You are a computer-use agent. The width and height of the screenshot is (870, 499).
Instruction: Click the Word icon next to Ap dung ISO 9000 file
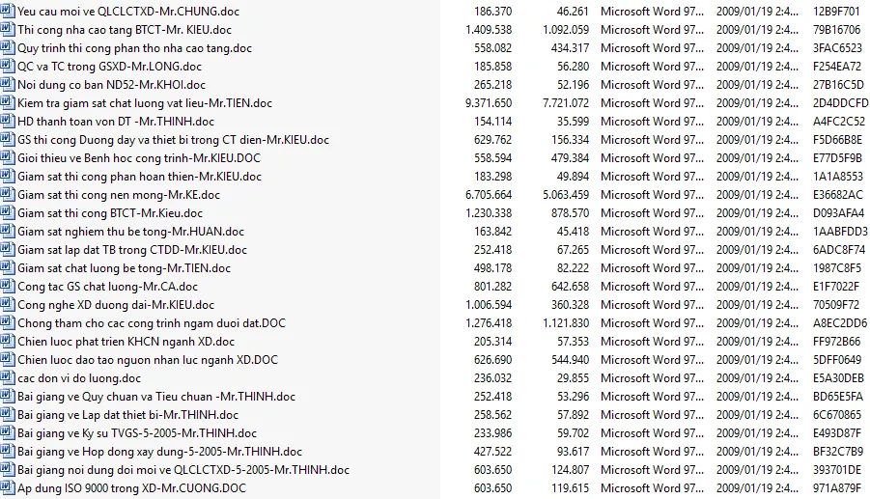pos(9,488)
